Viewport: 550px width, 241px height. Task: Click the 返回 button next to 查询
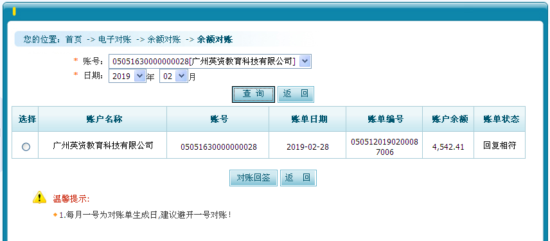[296, 94]
